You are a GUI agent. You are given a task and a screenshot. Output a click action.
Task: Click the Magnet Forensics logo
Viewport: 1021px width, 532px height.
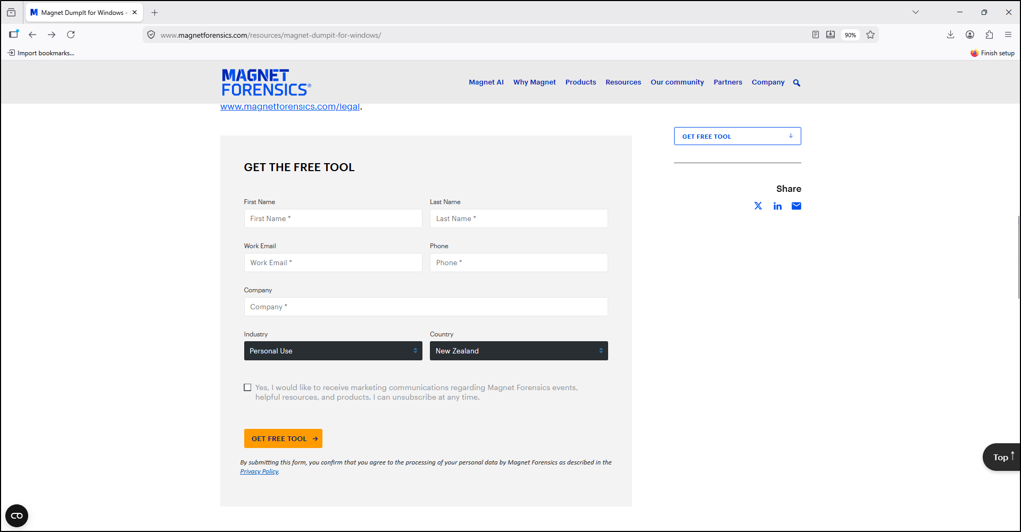pyautogui.click(x=266, y=82)
